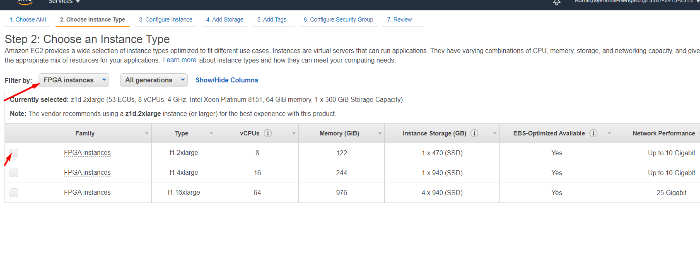Click the f1.4xlarge type cell

184,173
